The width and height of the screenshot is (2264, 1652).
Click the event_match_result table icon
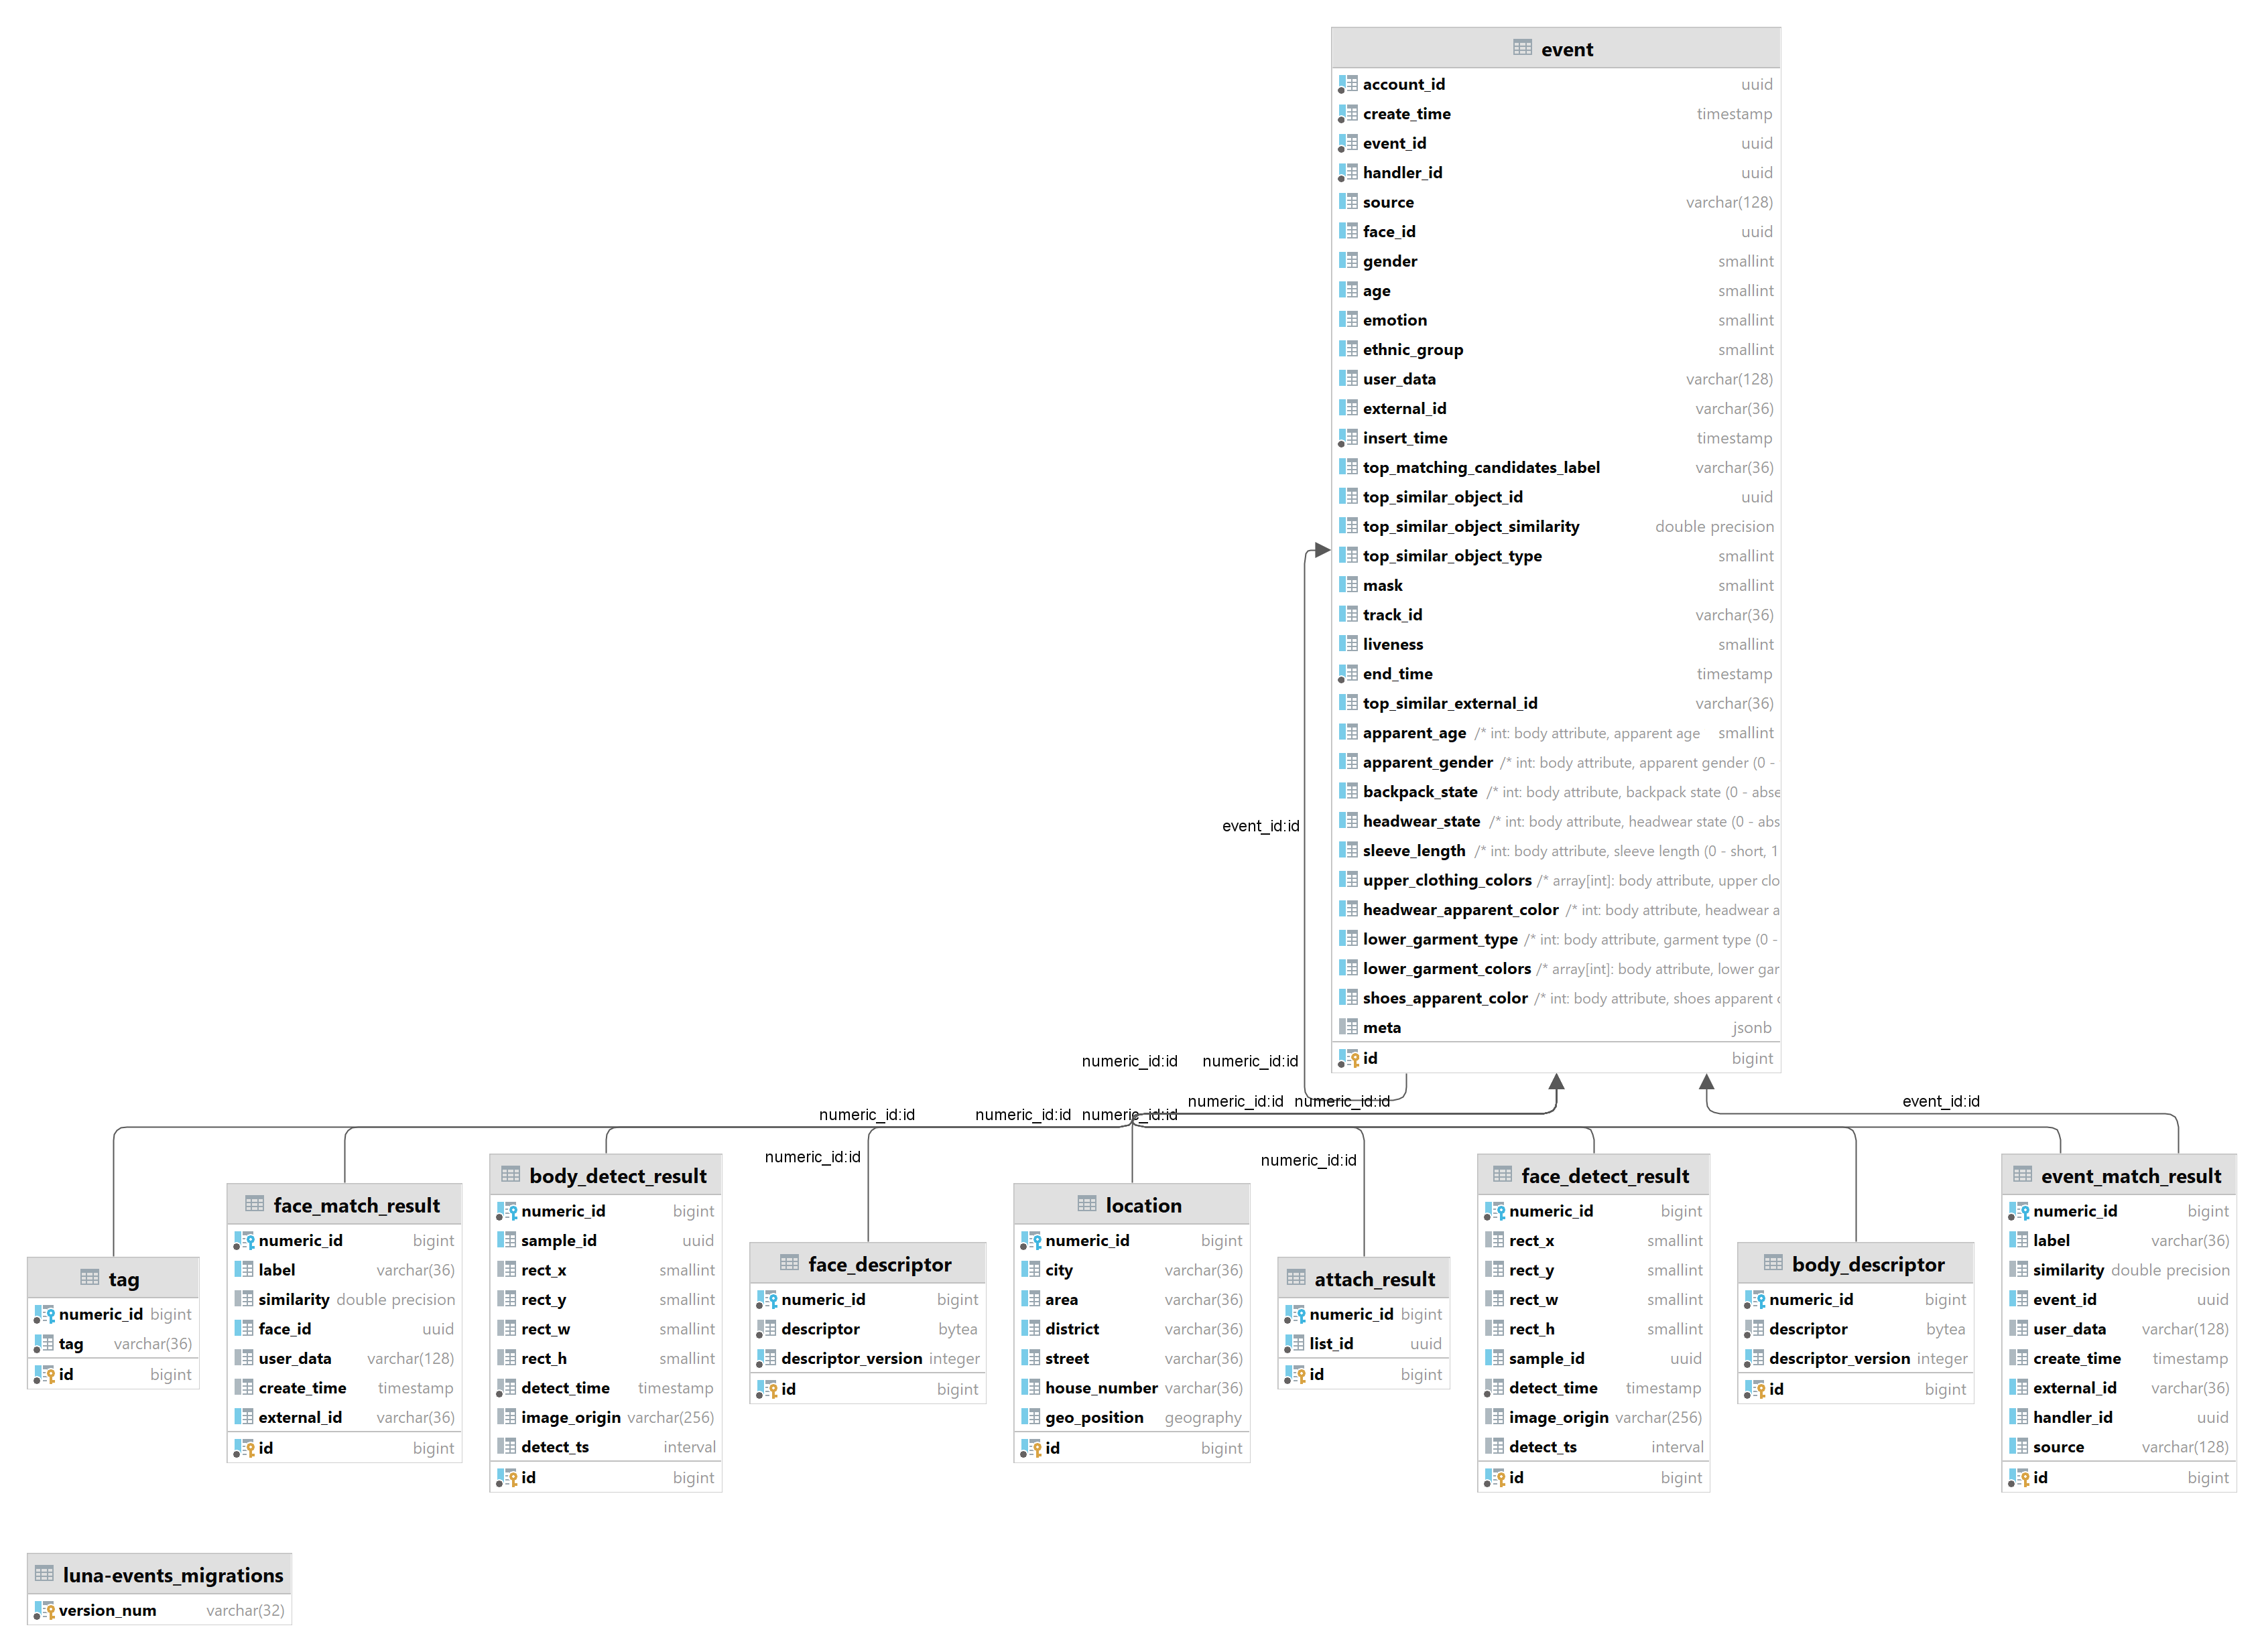pyautogui.click(x=2019, y=1178)
